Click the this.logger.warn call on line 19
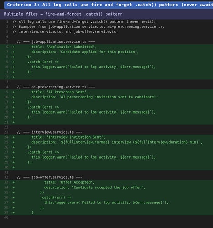The height and width of the screenshot is (228, 213). (x=94, y=112)
